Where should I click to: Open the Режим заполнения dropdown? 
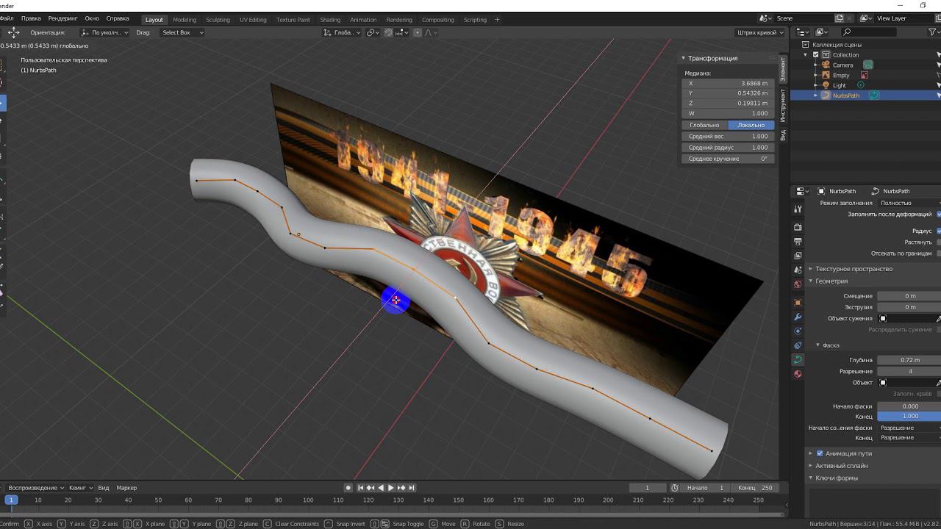click(x=909, y=203)
